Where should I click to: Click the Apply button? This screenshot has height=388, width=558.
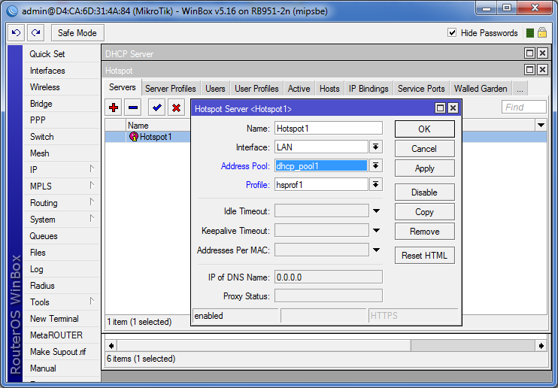(x=425, y=168)
